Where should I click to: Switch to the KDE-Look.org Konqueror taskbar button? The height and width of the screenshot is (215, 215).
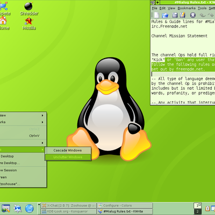(69, 211)
